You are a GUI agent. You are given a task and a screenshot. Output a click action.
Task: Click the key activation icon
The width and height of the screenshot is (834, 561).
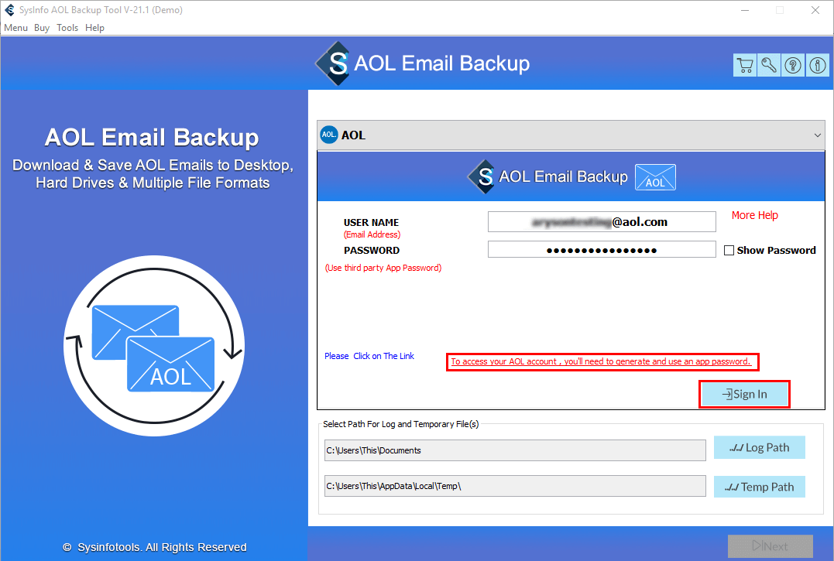pyautogui.click(x=769, y=65)
